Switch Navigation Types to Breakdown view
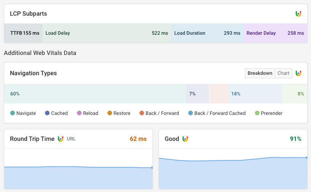311x192 pixels. [260, 73]
